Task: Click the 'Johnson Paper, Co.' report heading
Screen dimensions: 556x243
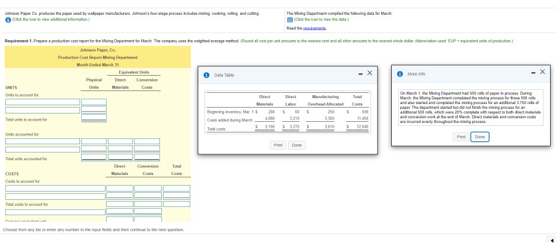Action: [98, 50]
